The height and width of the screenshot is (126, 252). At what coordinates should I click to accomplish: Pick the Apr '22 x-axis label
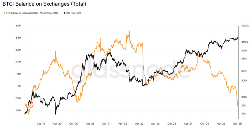(x=123, y=124)
